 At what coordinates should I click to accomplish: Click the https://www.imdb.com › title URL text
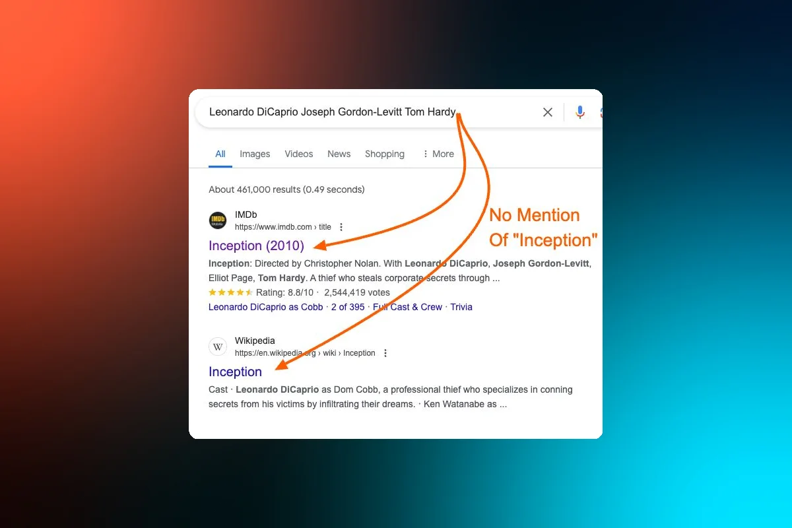pyautogui.click(x=283, y=227)
